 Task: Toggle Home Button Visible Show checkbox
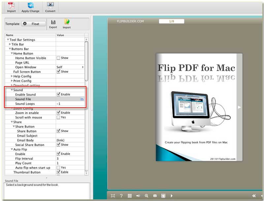click(x=58, y=58)
